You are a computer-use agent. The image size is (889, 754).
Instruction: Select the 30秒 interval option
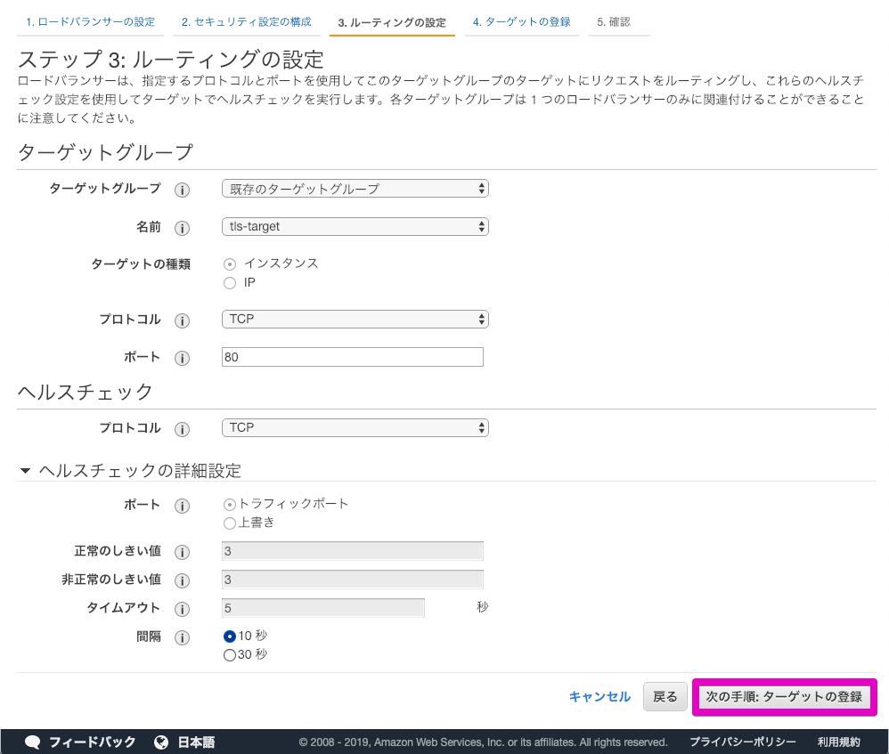point(231,654)
